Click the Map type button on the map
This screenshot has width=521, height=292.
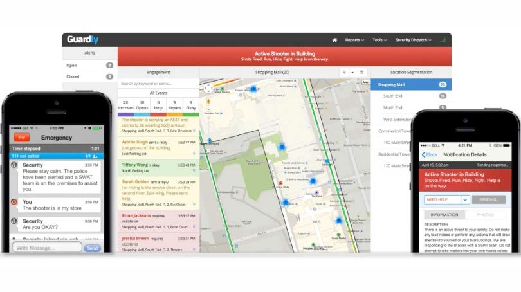coord(365,82)
